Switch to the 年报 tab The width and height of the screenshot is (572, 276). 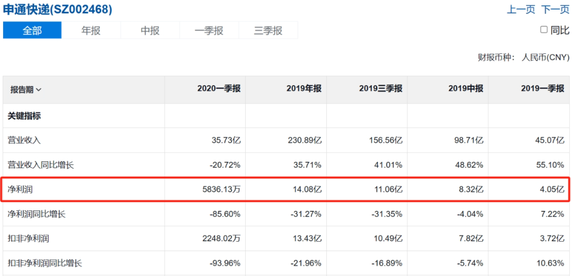pyautogui.click(x=91, y=30)
